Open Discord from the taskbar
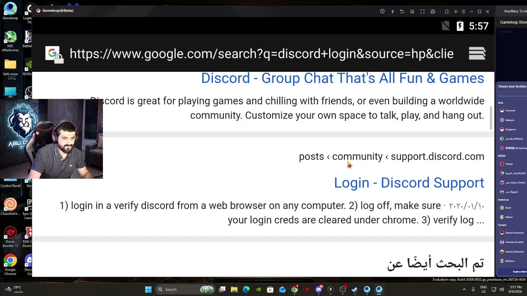Screen dimensions: 527x296 click(318, 289)
